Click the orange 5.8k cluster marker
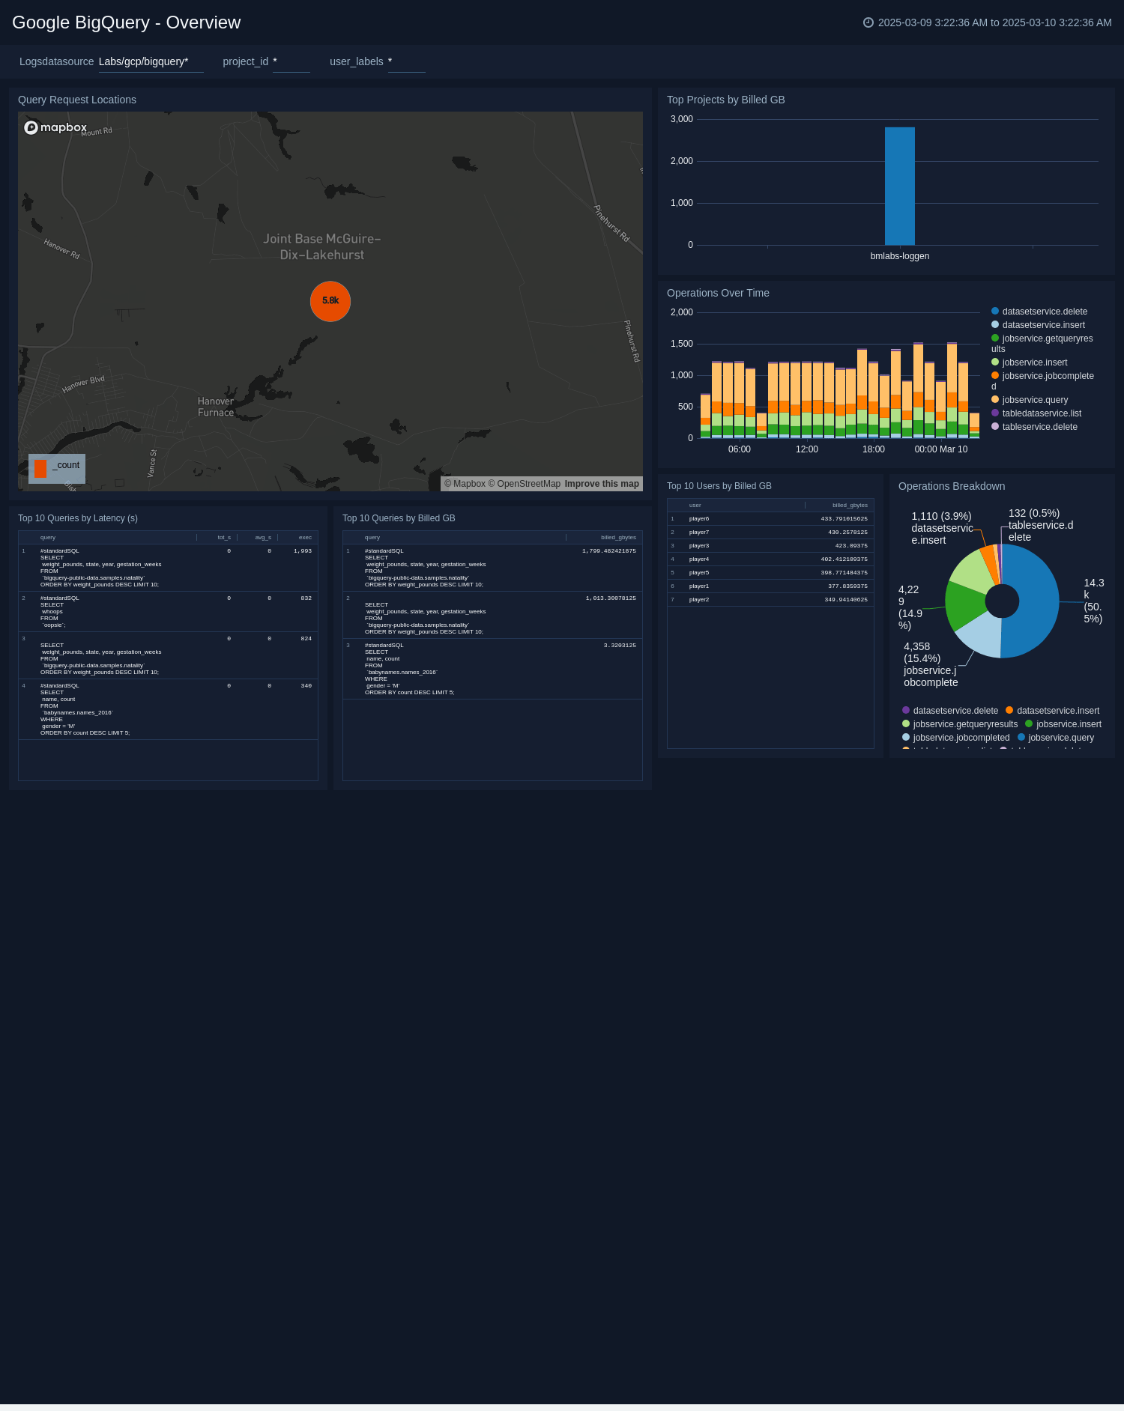1124x1411 pixels. point(330,301)
